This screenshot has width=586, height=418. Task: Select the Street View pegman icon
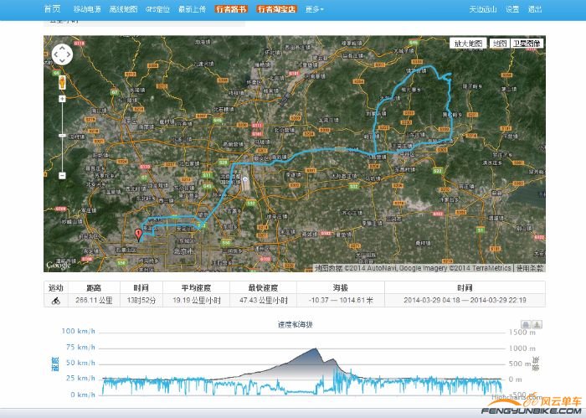click(x=62, y=83)
